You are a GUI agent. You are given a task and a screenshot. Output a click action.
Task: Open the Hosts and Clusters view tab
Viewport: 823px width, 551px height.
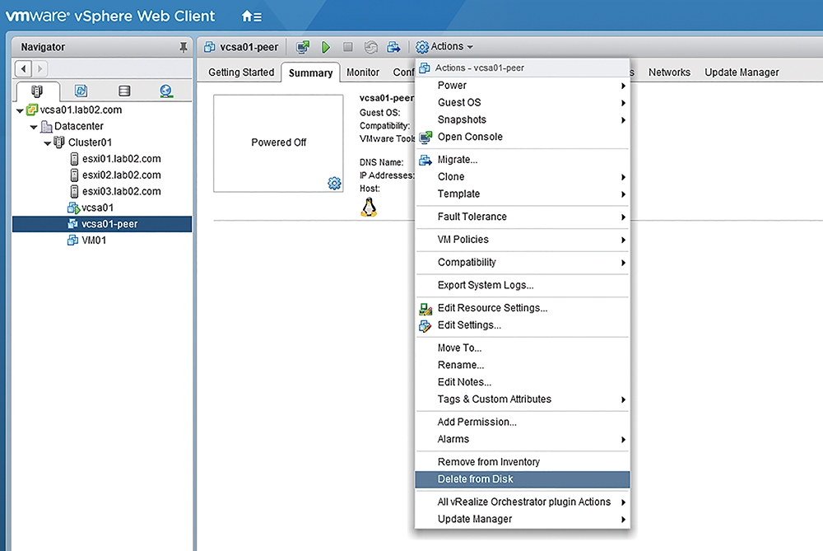[37, 91]
